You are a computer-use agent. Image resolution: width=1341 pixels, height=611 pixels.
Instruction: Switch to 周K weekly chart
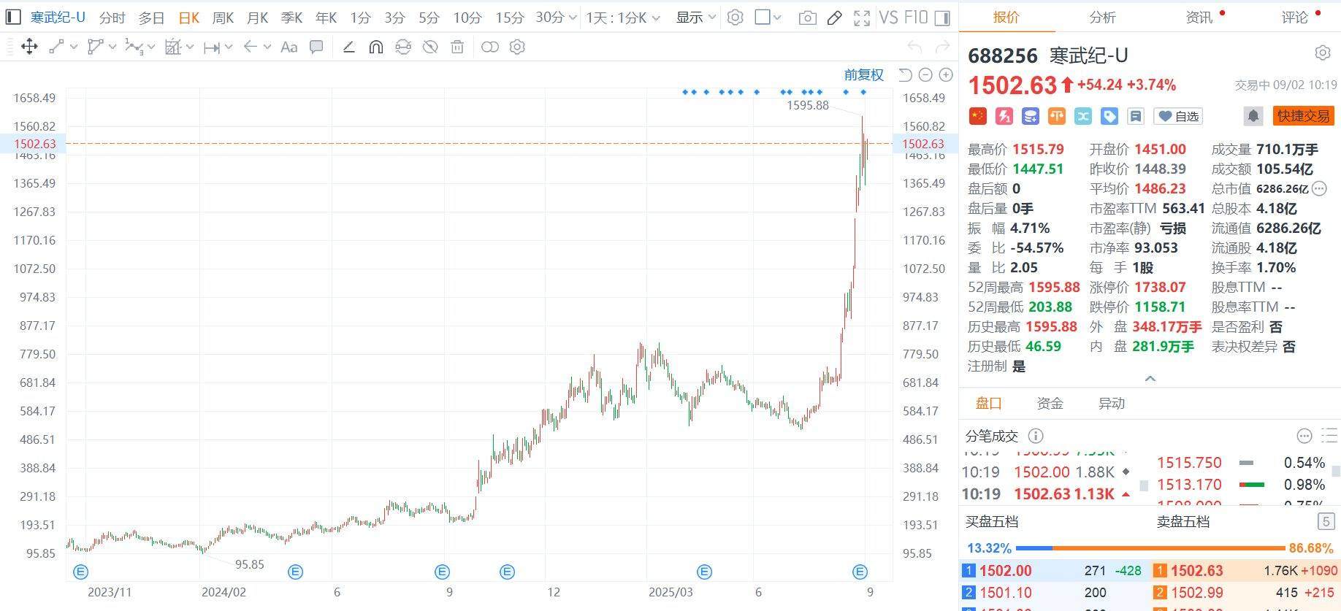coord(223,18)
